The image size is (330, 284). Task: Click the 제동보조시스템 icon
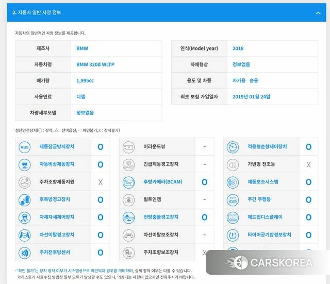(x=233, y=182)
